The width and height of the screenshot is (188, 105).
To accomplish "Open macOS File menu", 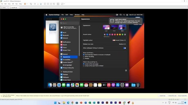I will [x=63, y=15].
